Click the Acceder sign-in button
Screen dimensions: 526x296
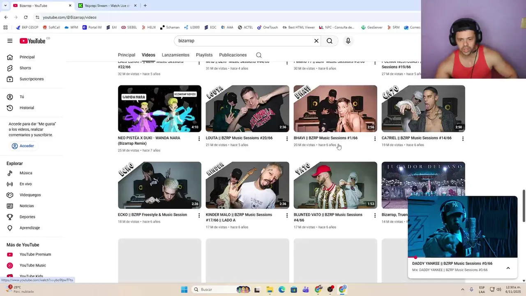23,146
